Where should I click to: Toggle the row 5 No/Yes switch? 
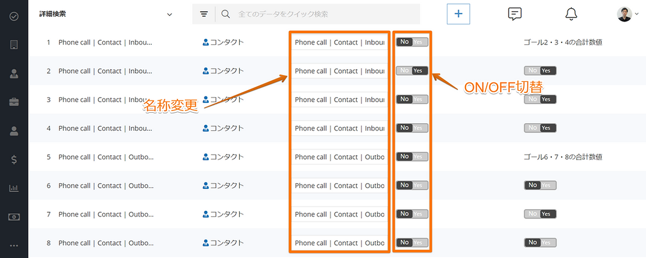[x=412, y=157]
